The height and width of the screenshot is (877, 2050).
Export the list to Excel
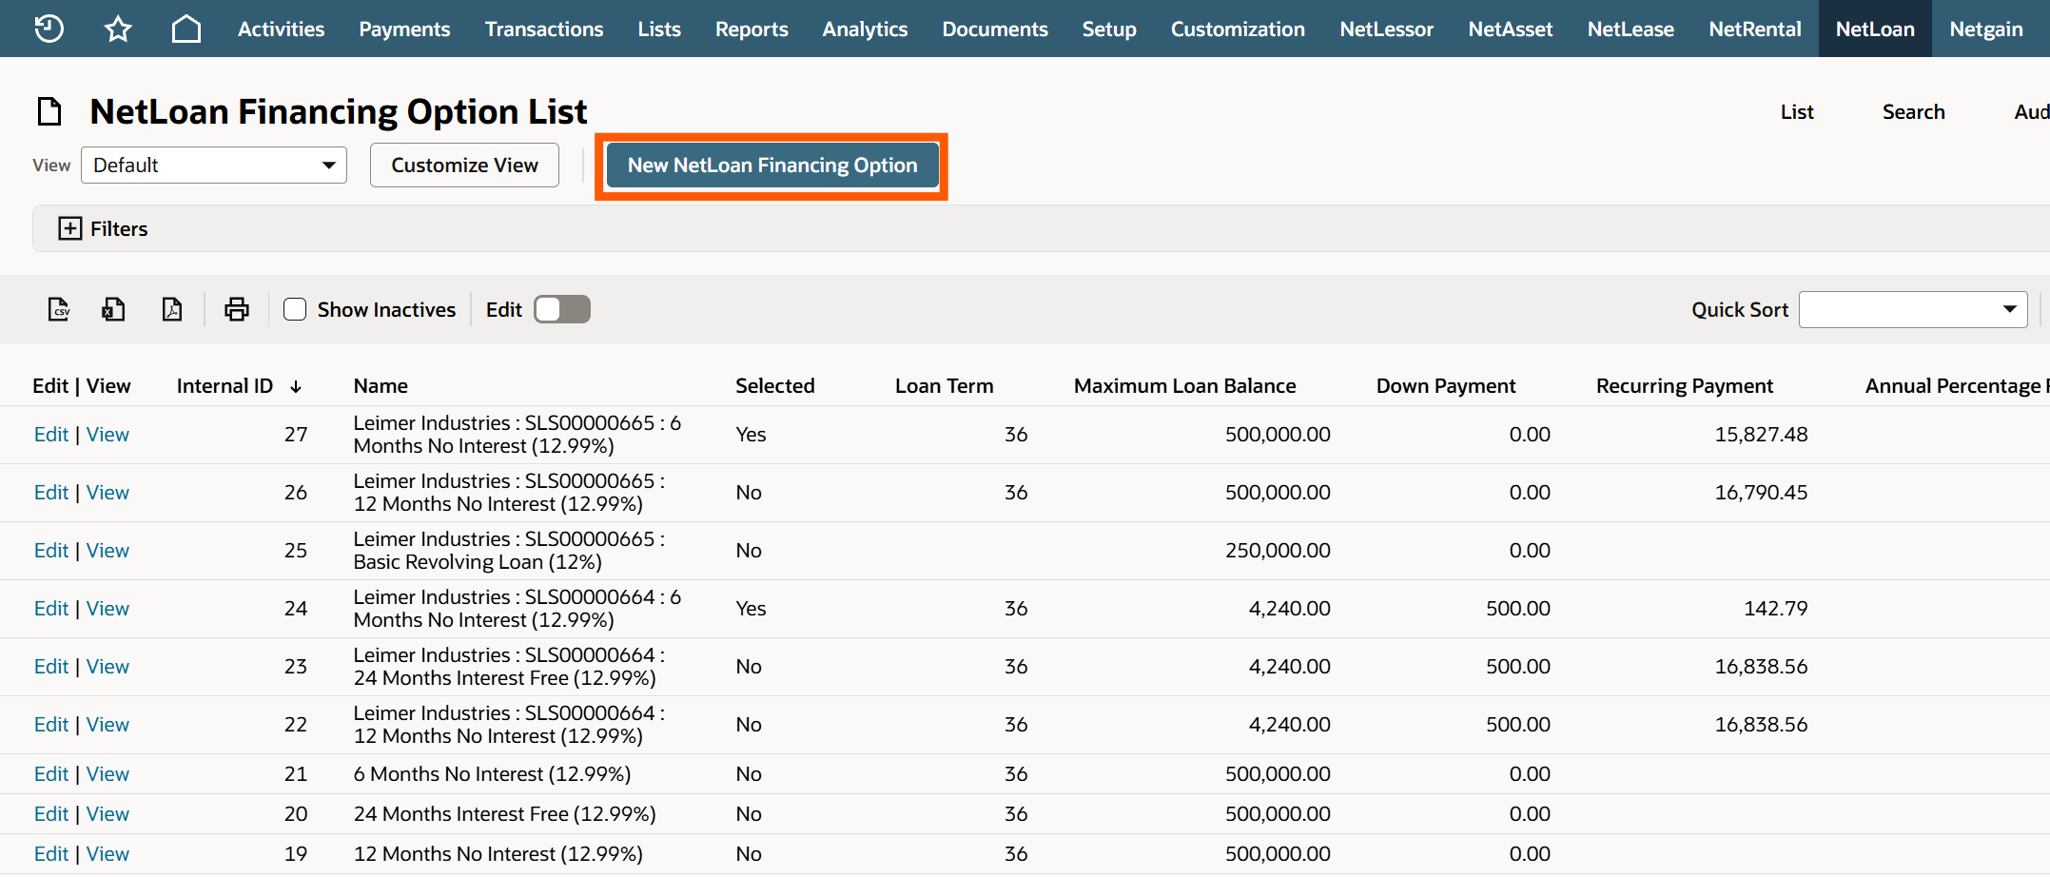[114, 309]
